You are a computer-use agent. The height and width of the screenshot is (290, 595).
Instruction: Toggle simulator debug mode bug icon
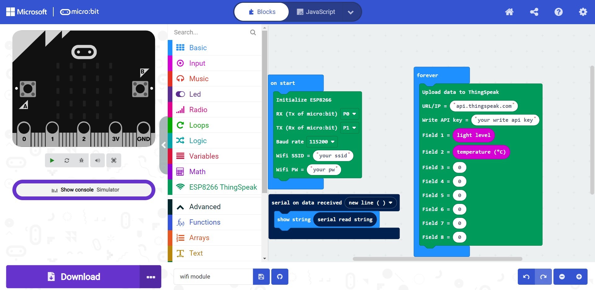(x=81, y=160)
